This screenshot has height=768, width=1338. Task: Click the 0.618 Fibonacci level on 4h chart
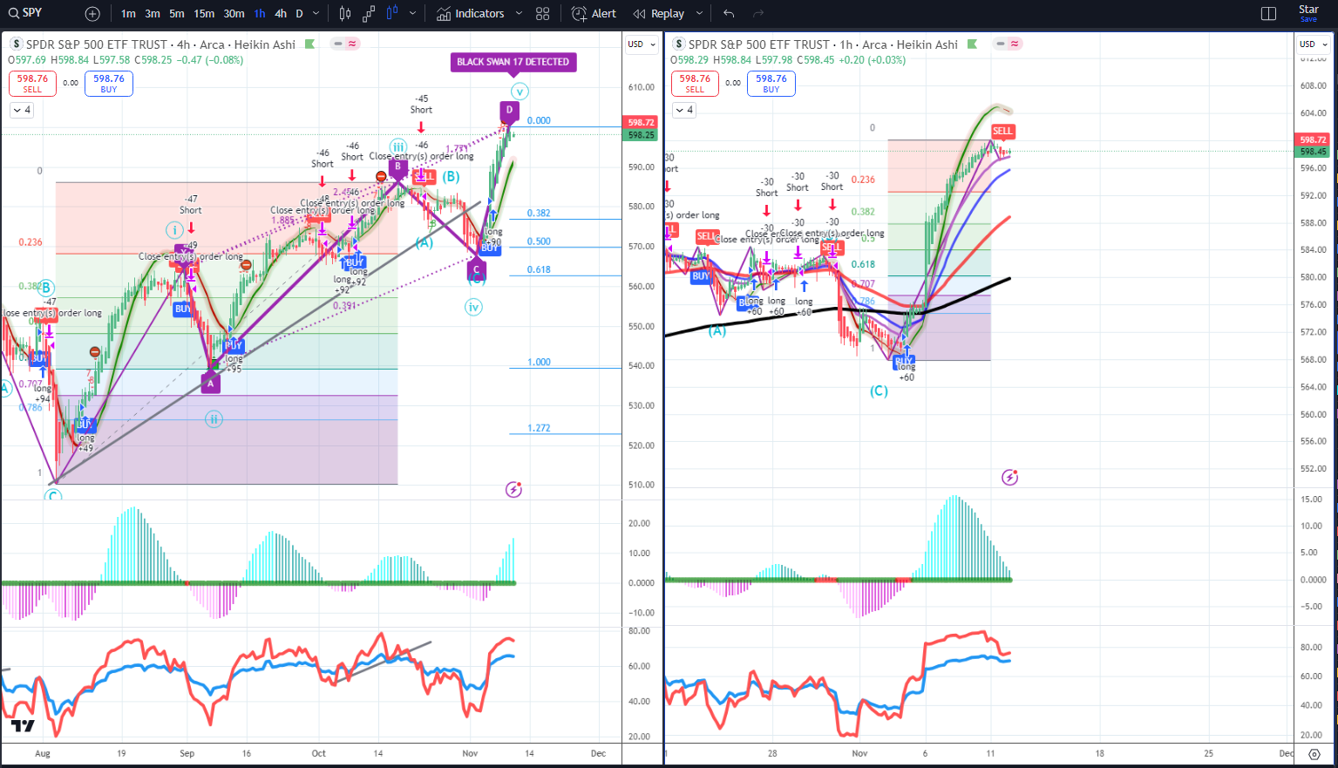click(539, 270)
